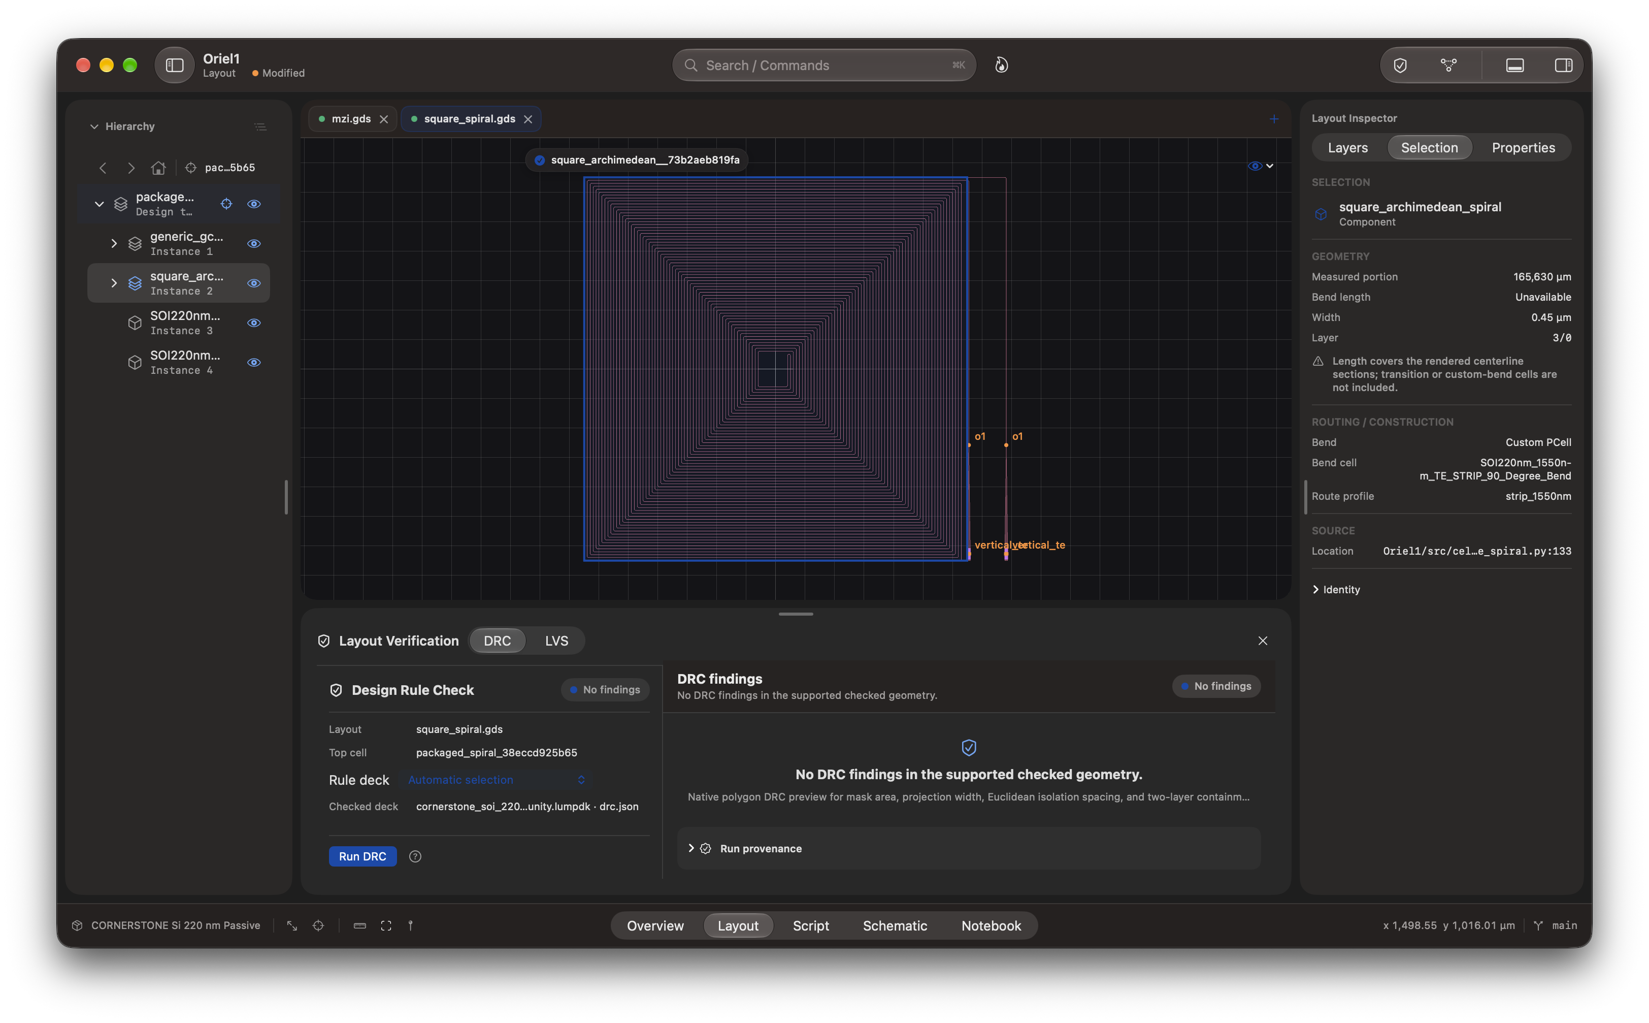Open the Rule deck Automatic selection dropdown
Screen dimensions: 1649x1023
[x=496, y=780]
